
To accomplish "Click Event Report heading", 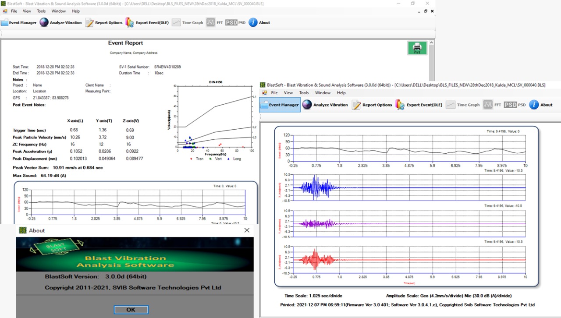I will [x=126, y=43].
